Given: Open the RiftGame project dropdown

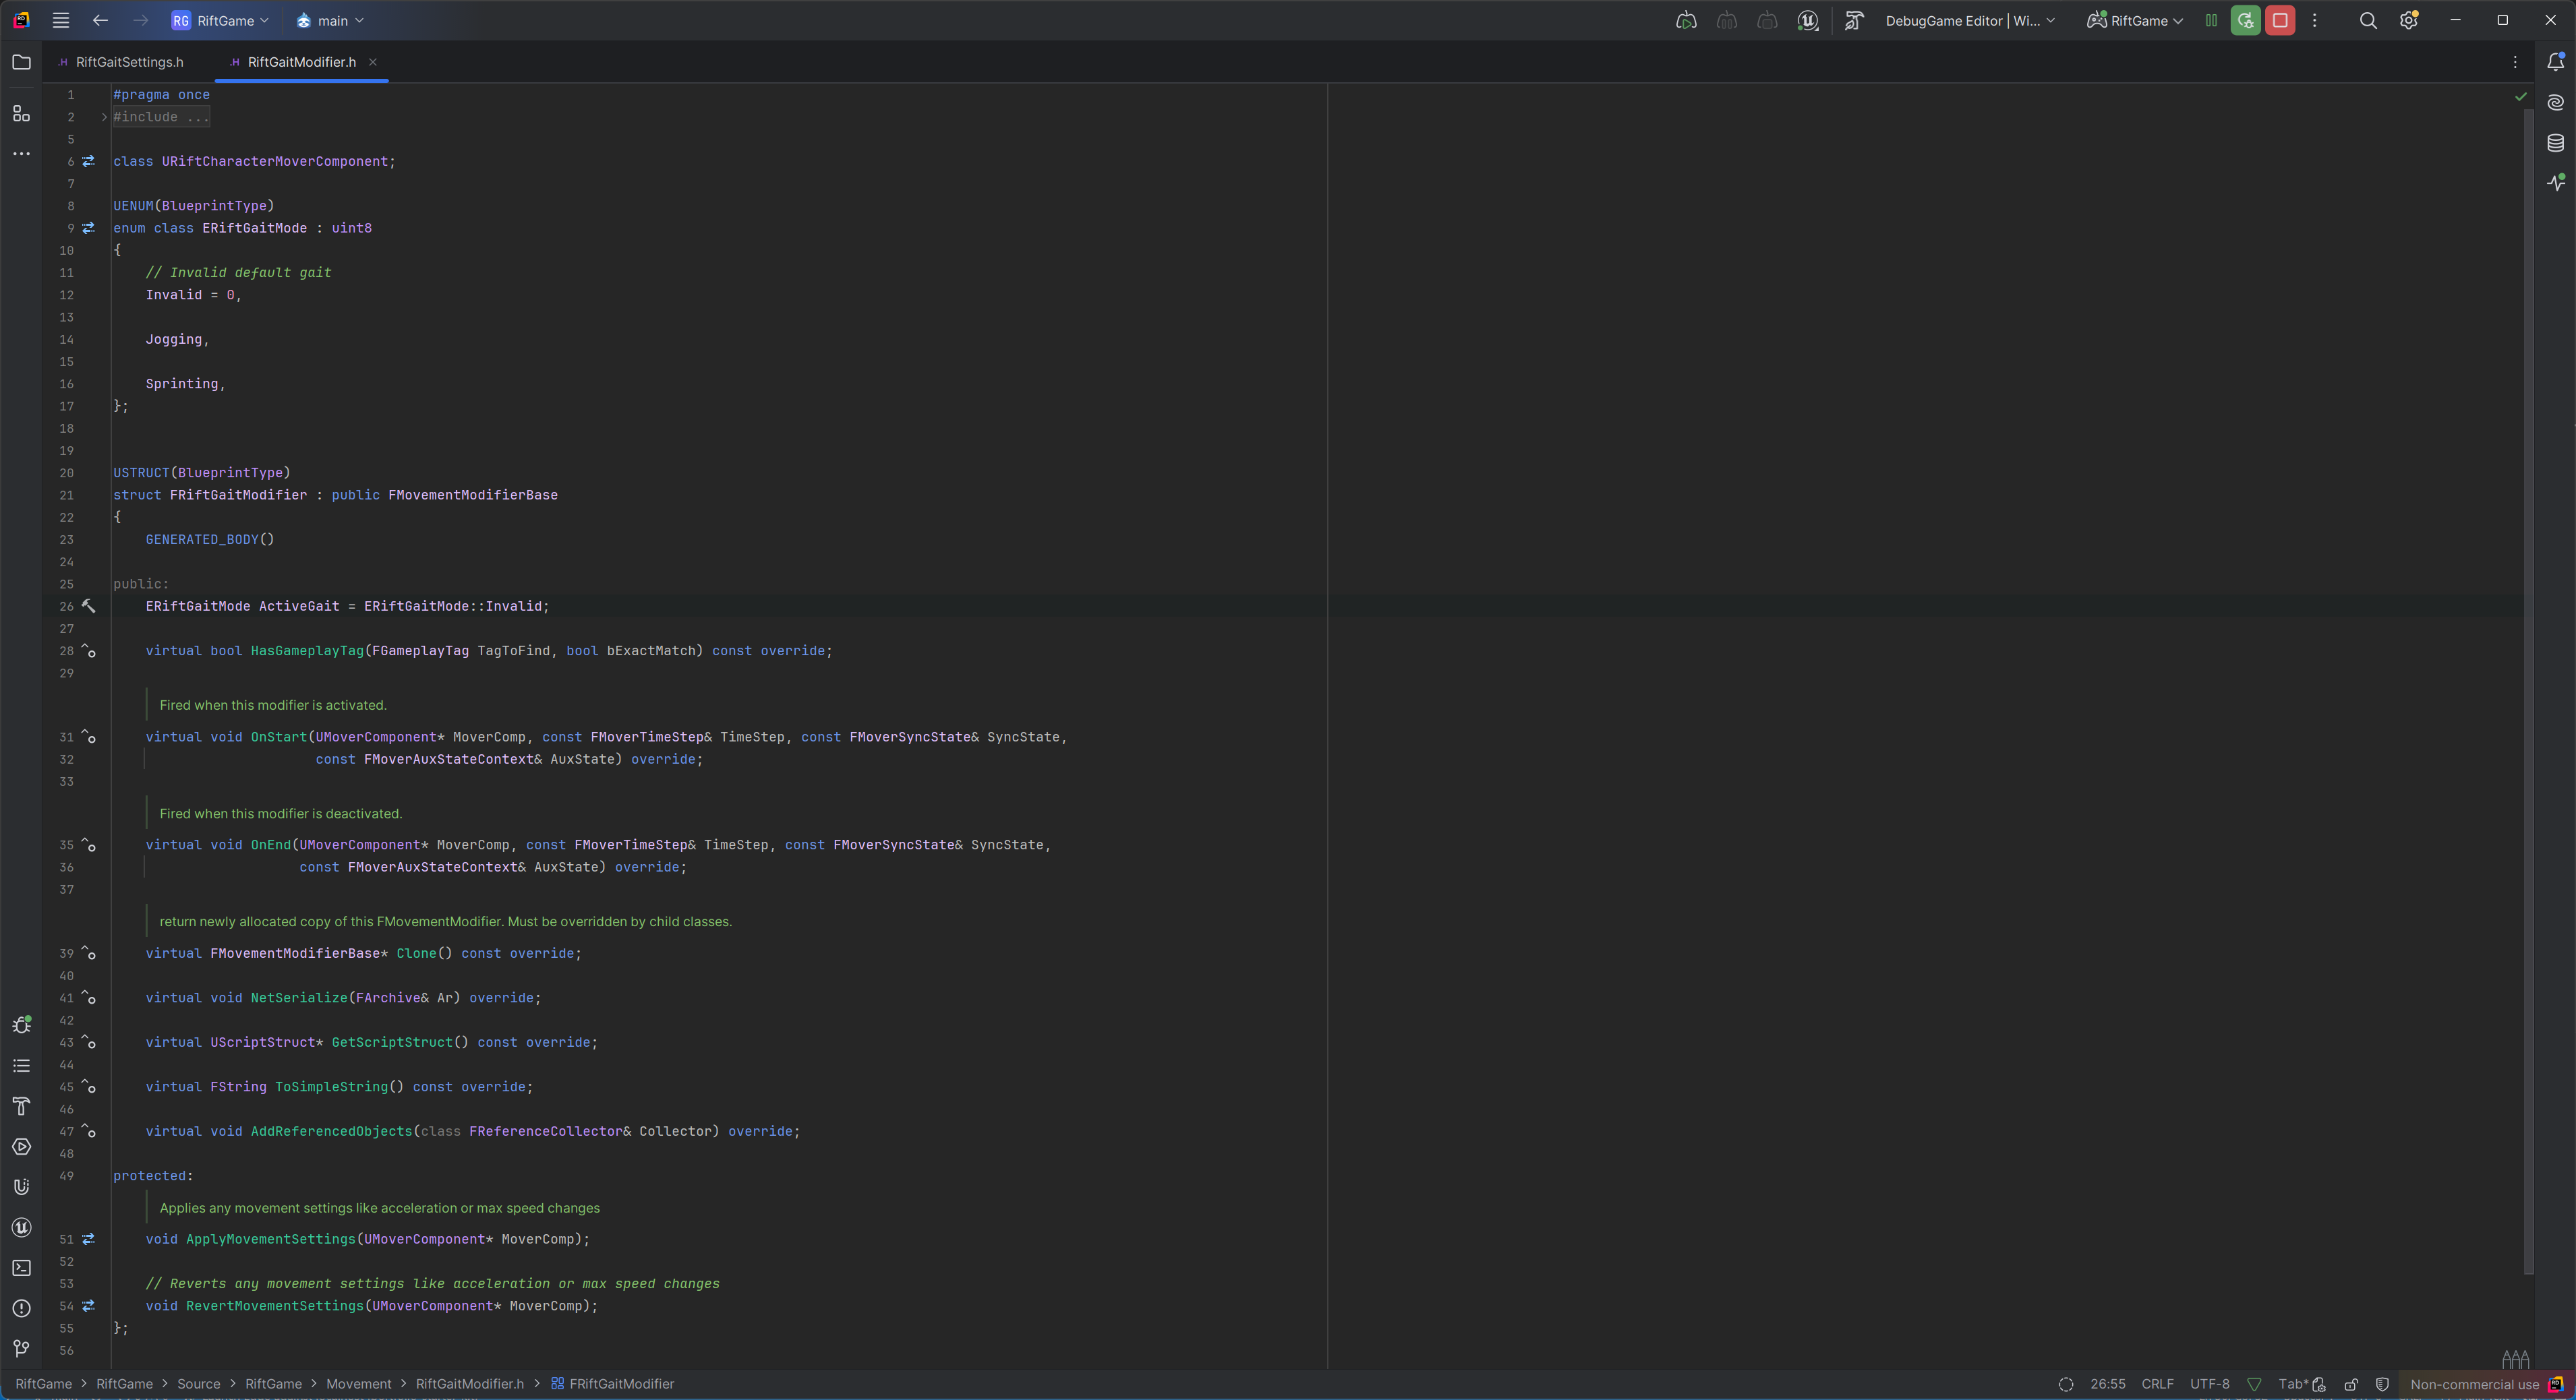Looking at the screenshot, I should pyautogui.click(x=220, y=20).
